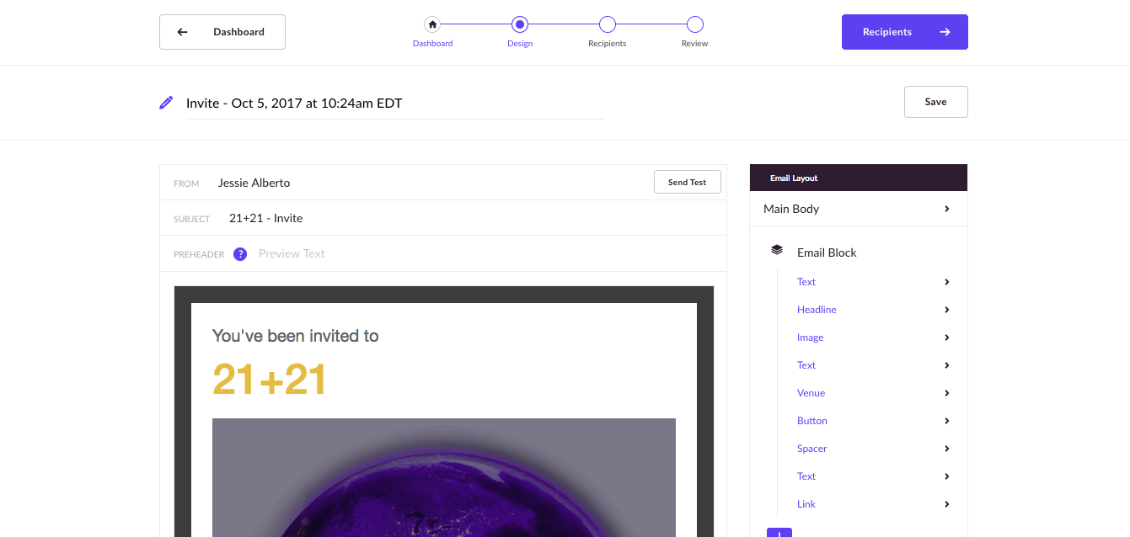
Task: Select "You've been invited to" text
Action: pyautogui.click(x=295, y=336)
